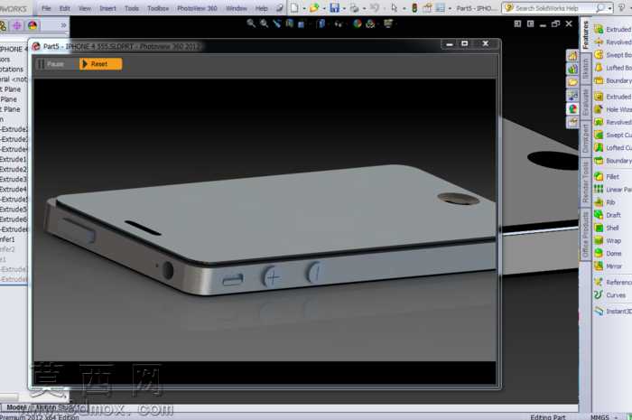The height and width of the screenshot is (420, 632).
Task: Open the File menu
Action: 46,8
